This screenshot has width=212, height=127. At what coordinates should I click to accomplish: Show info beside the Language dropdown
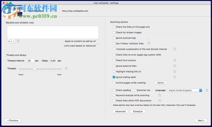pyautogui.click(x=207, y=90)
